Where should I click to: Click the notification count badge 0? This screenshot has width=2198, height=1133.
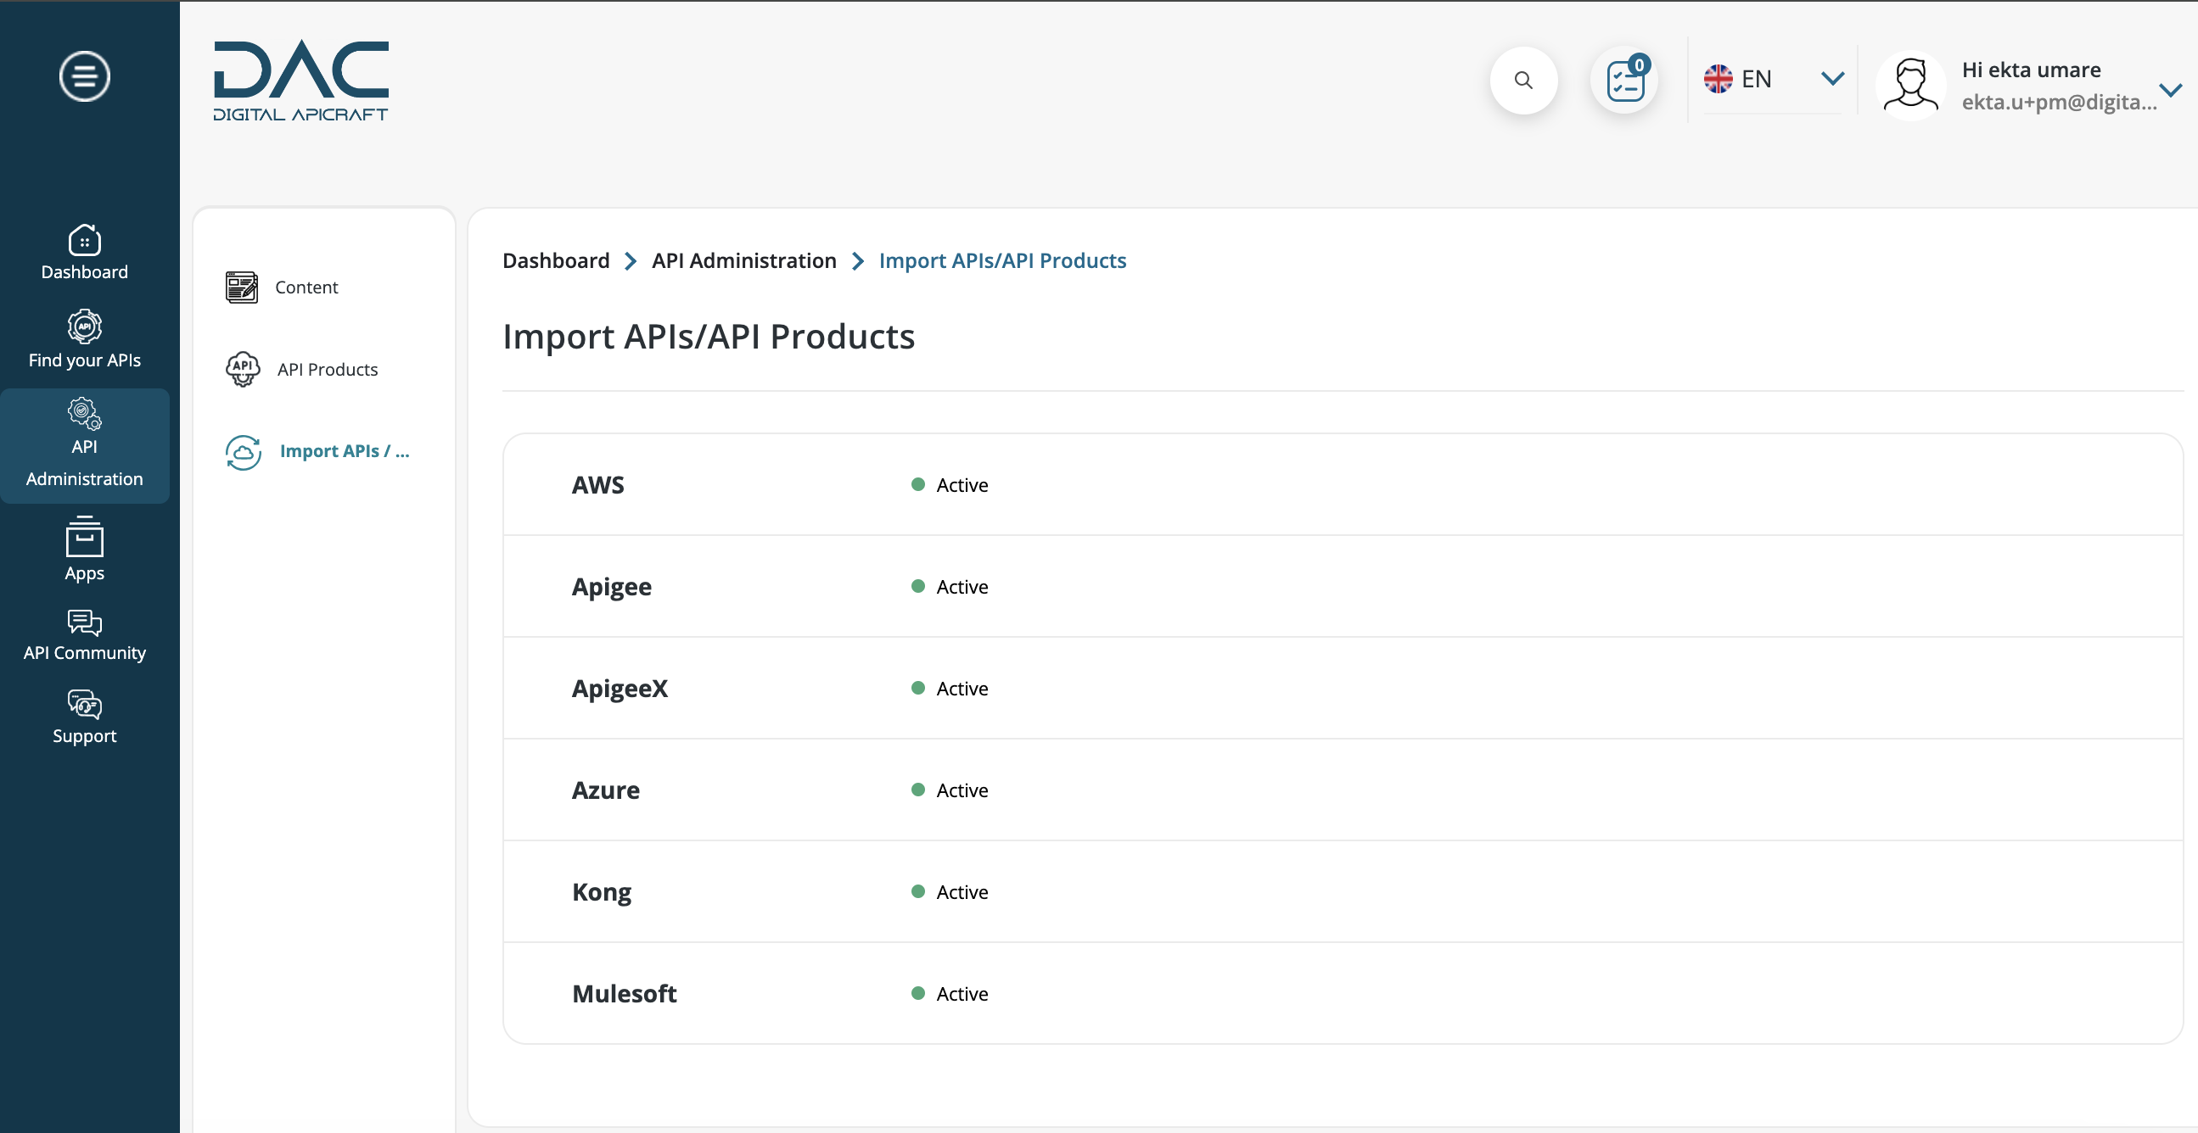point(1639,64)
